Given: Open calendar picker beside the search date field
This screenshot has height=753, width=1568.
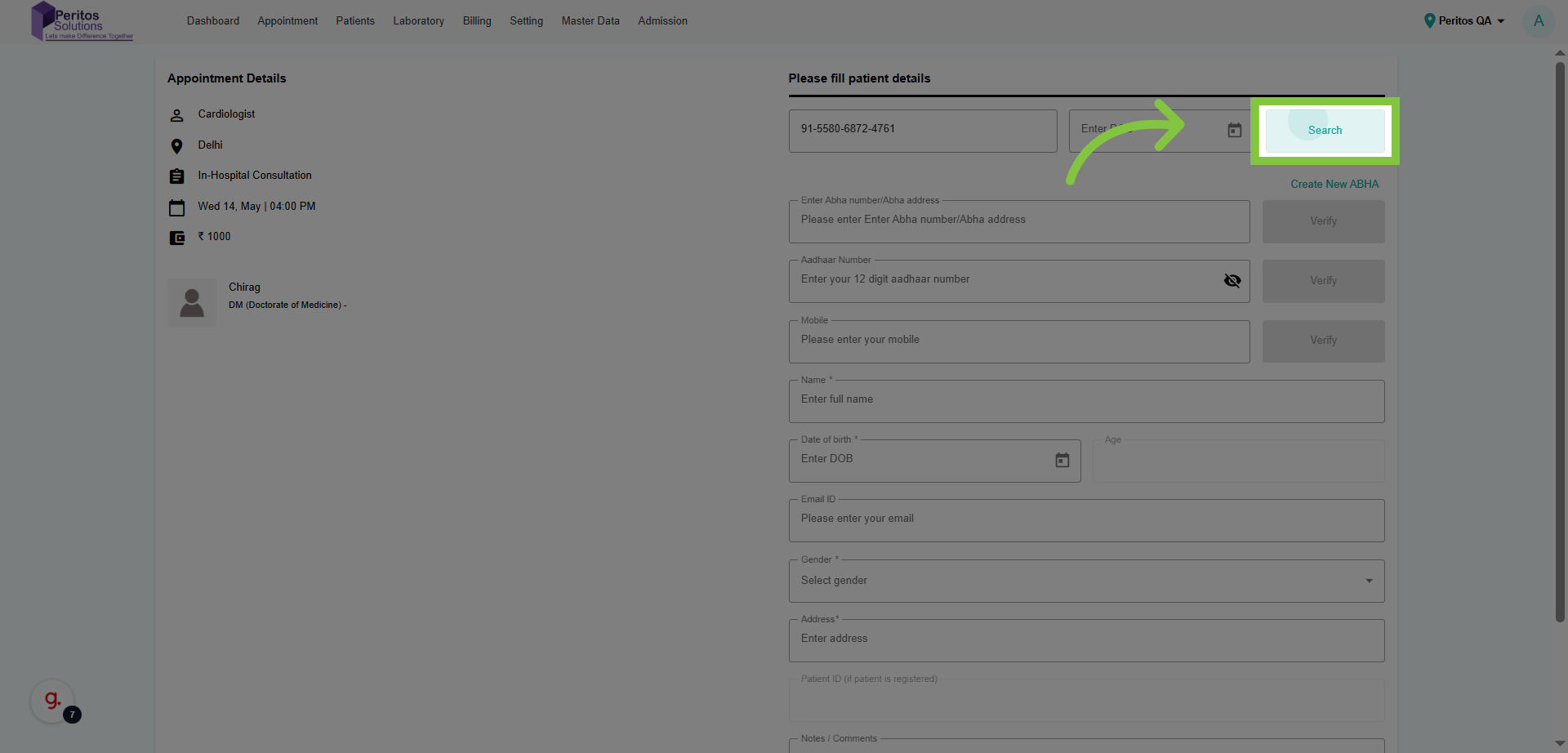Looking at the screenshot, I should (1234, 131).
